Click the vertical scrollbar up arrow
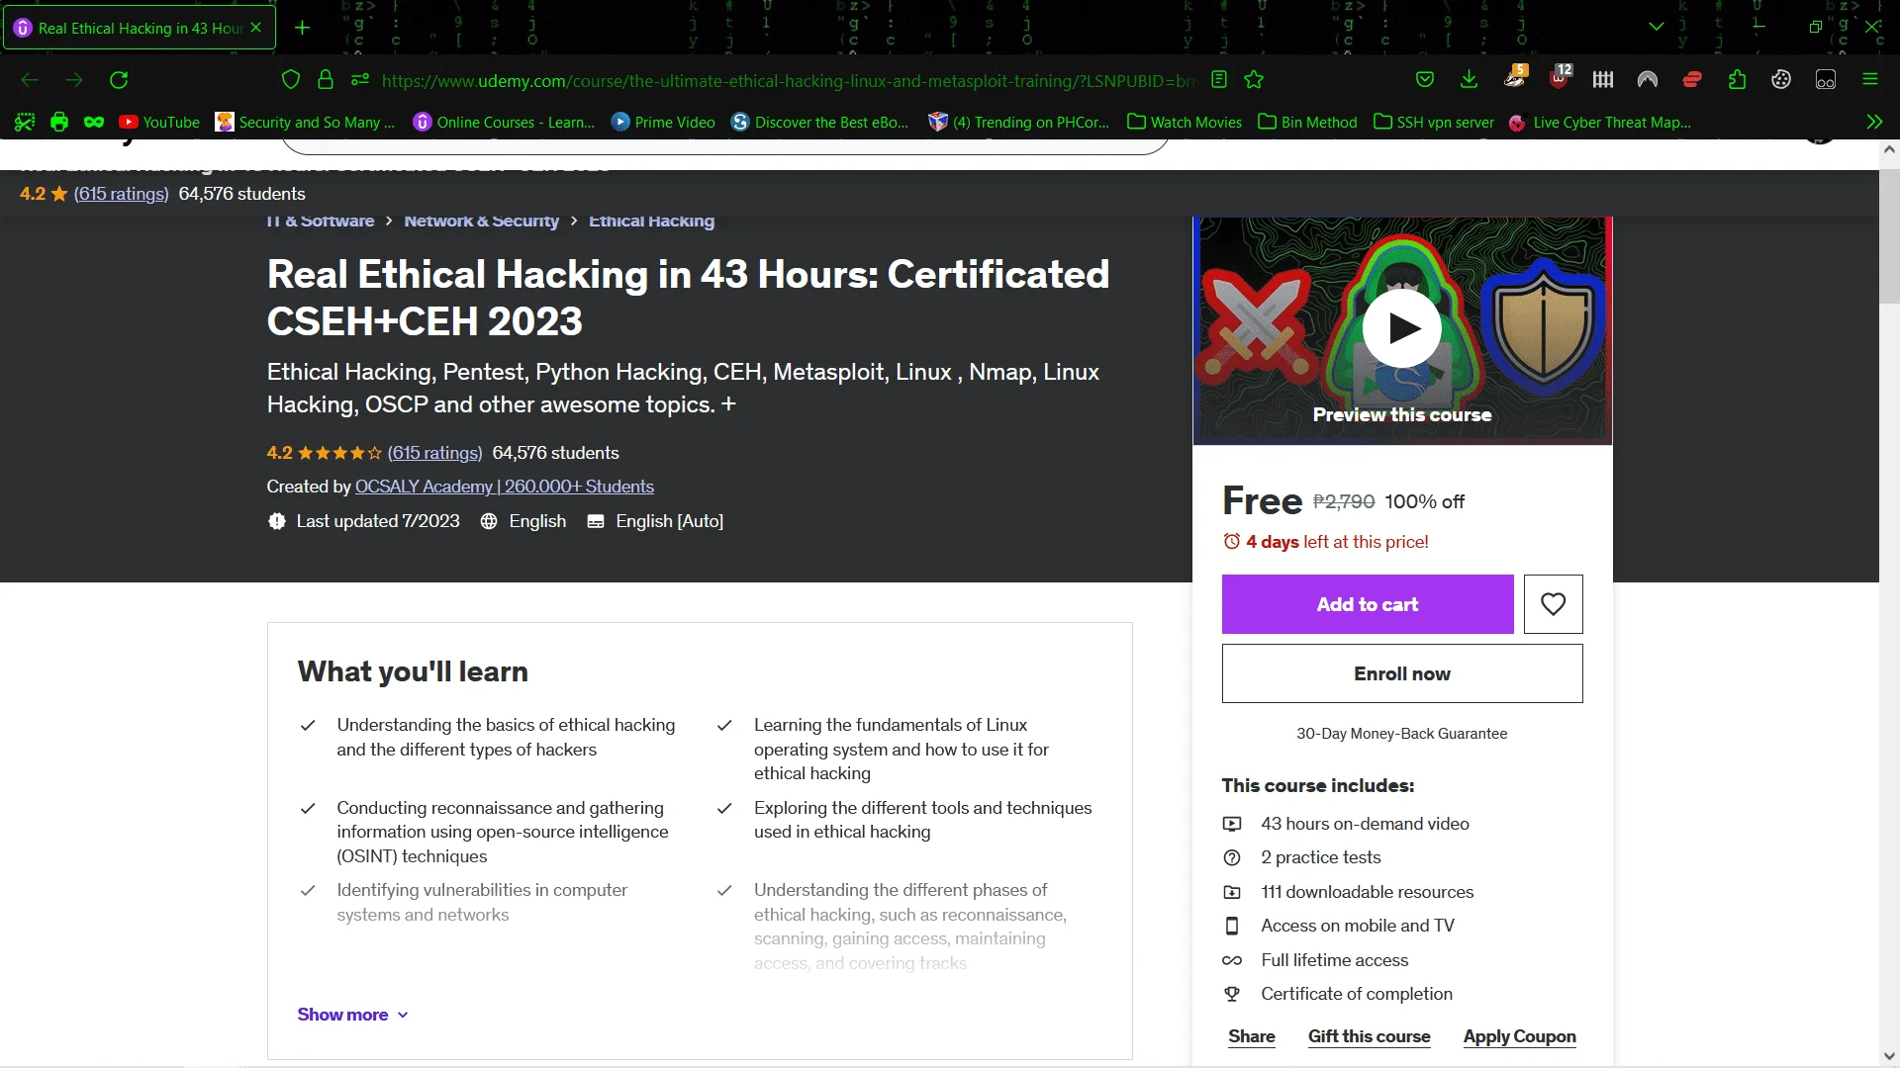Screen dimensions: 1900x1068 click(x=1889, y=149)
